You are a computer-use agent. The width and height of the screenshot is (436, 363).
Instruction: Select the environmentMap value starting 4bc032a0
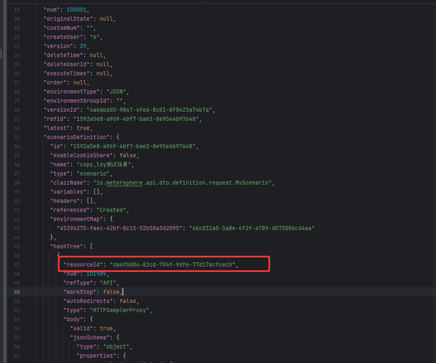(x=252, y=228)
